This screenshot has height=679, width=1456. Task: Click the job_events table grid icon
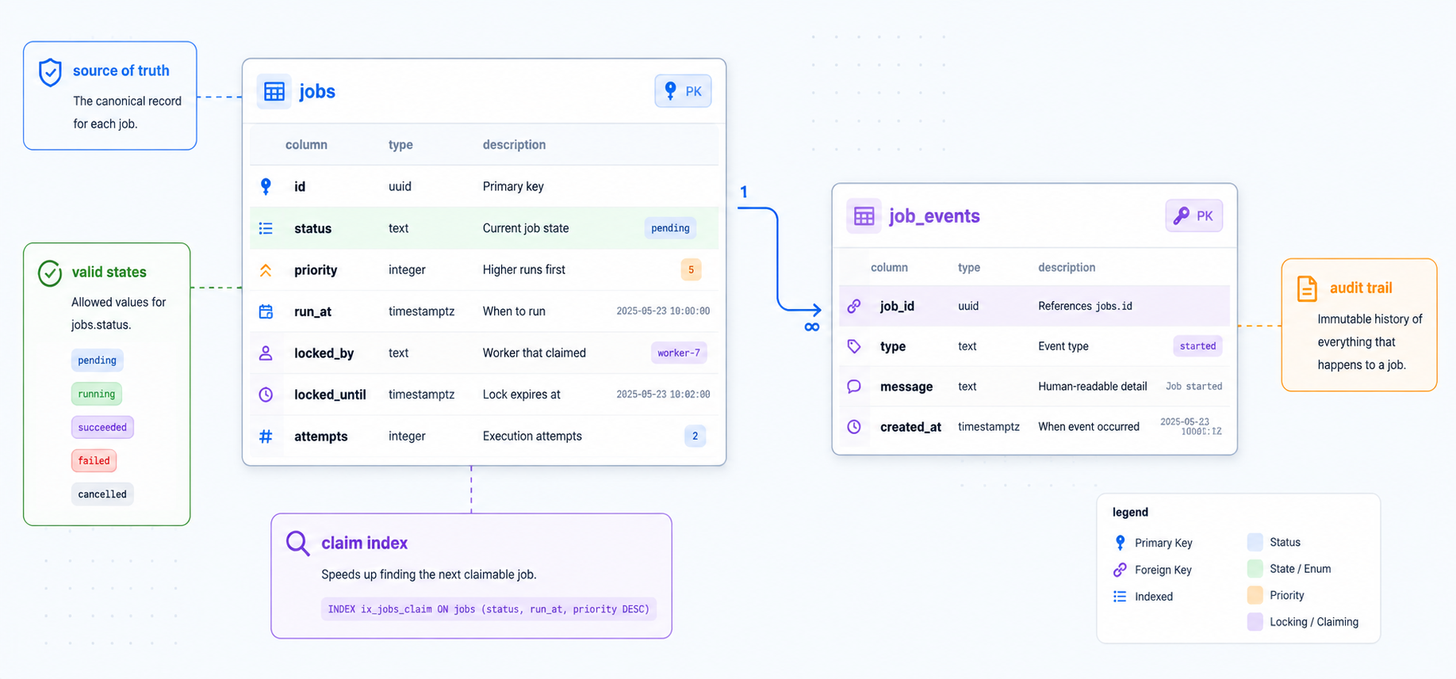pyautogui.click(x=864, y=216)
